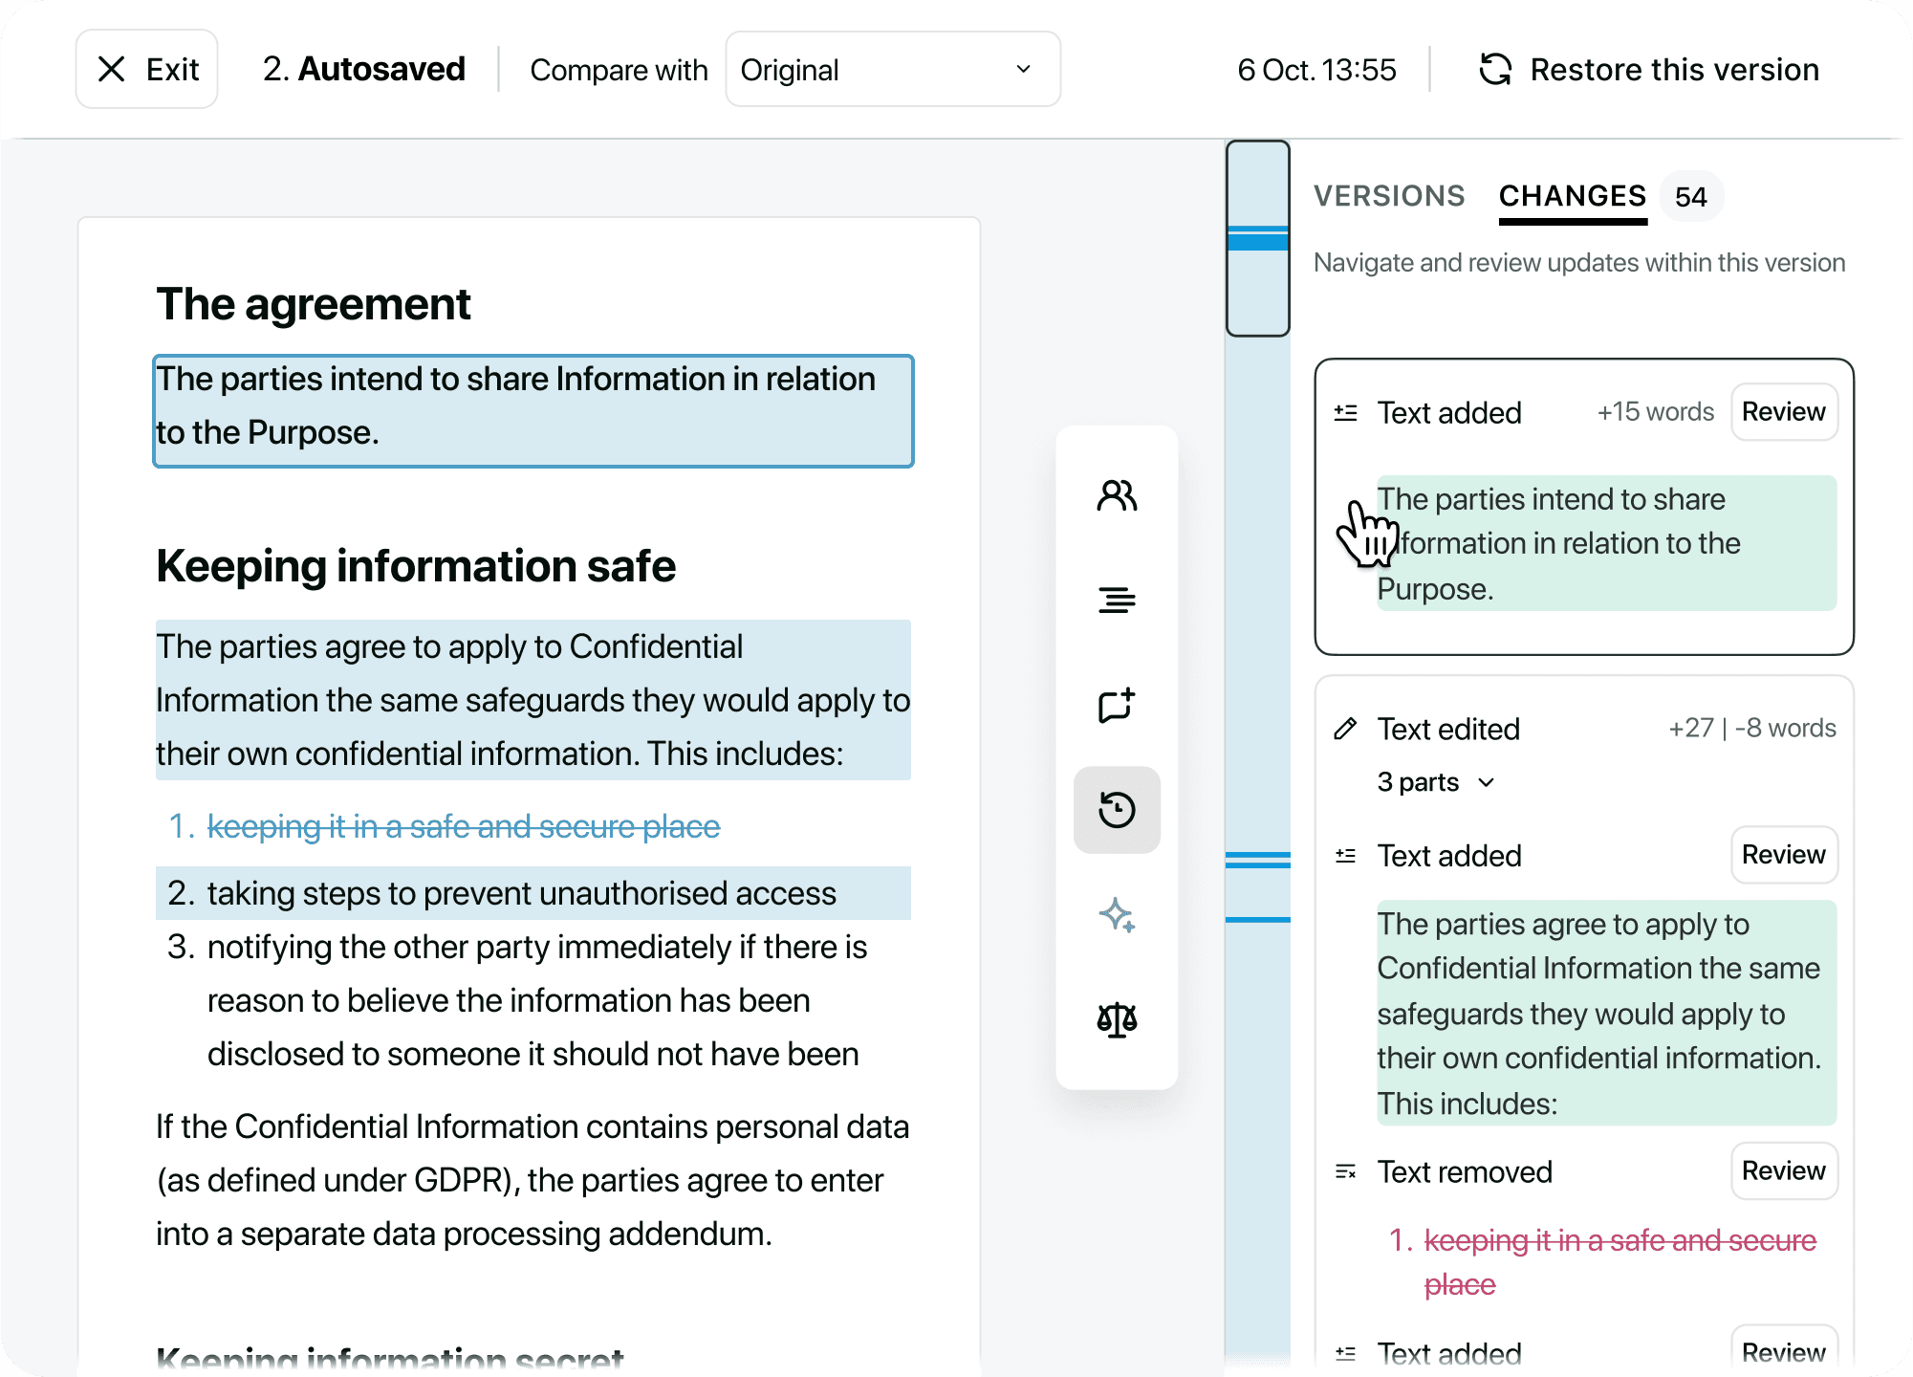Click the chevron arrow in Original combo box
The height and width of the screenshot is (1377, 1913).
(x=1023, y=70)
